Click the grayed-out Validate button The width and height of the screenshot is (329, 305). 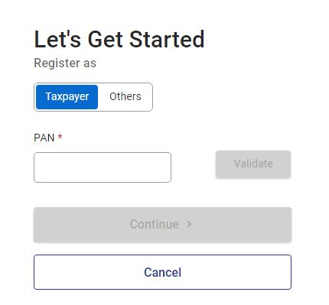tap(253, 164)
